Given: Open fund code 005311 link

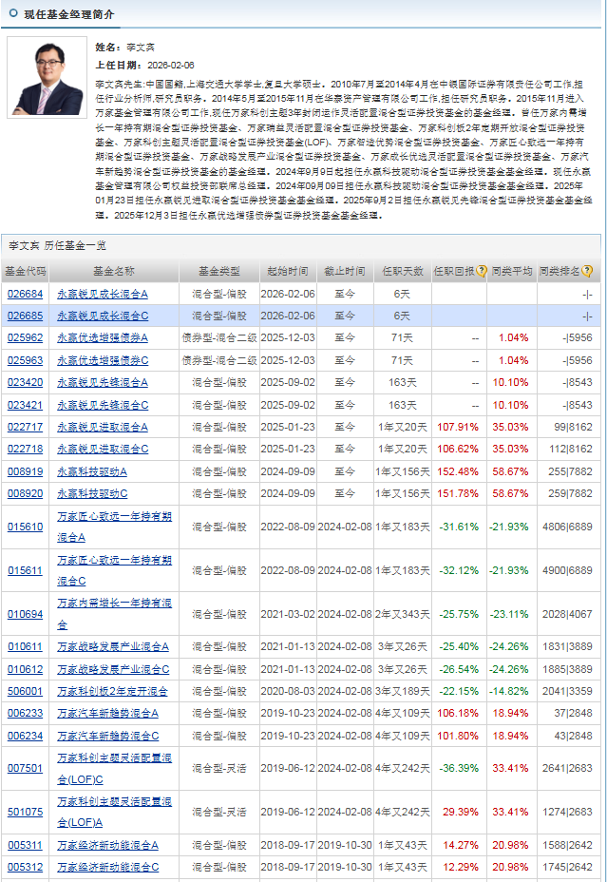Looking at the screenshot, I should point(25,846).
